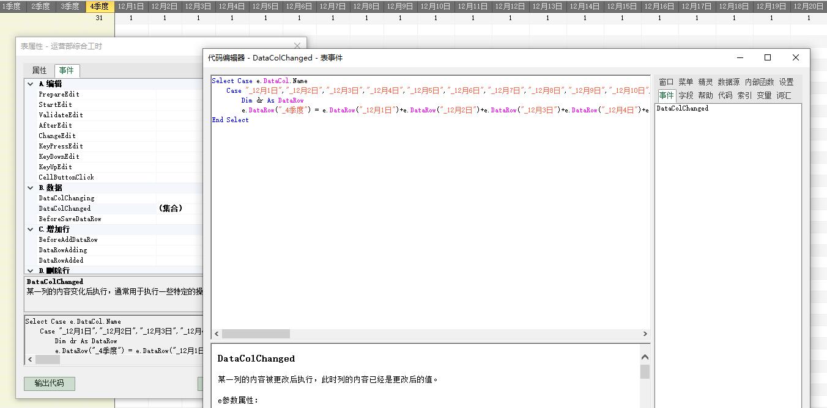Viewport: 827px width, 408px height.
Task: Select the ValidateEdit event row
Action: (x=114, y=115)
